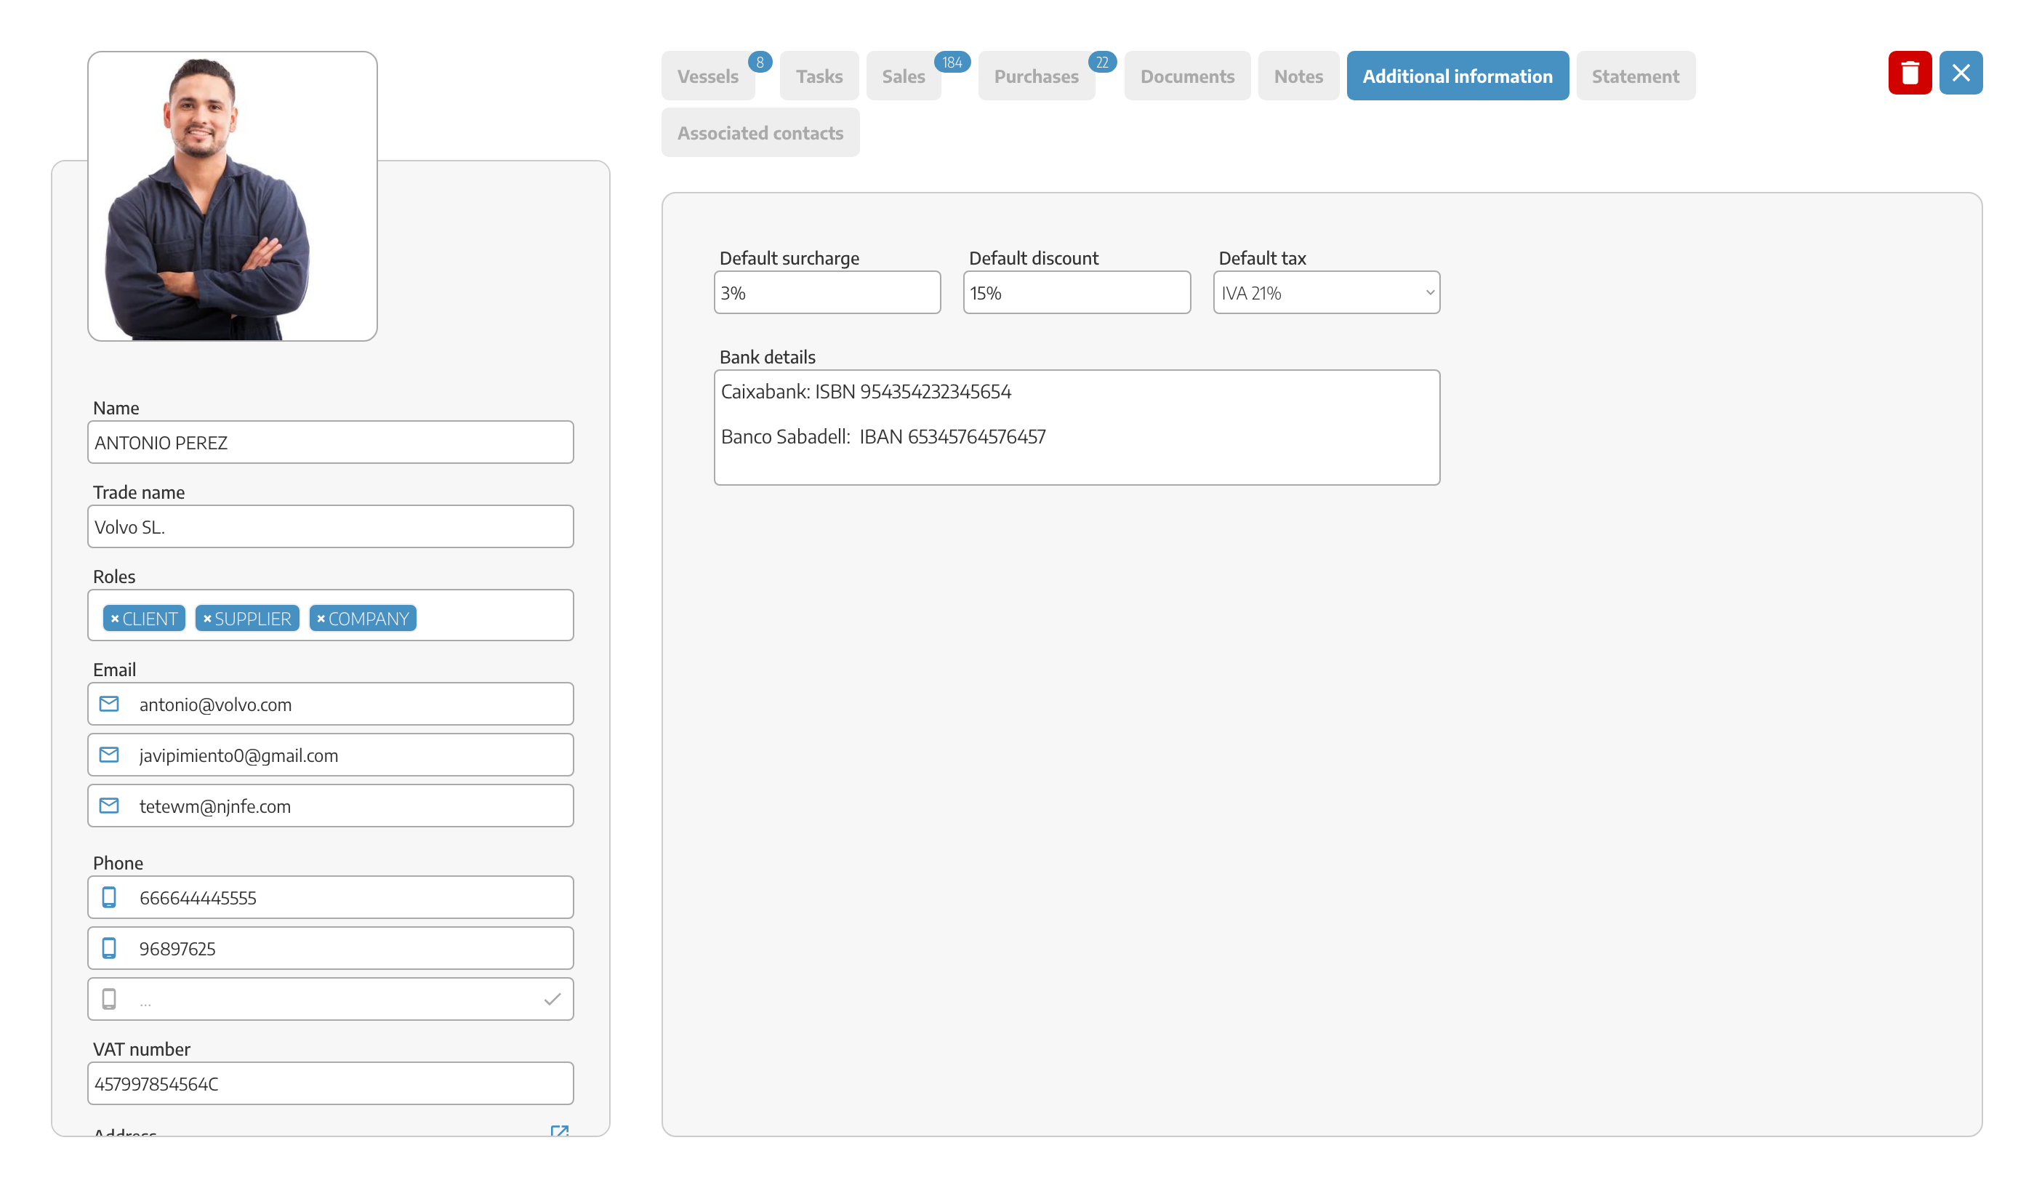
Task: Switch to the Vessels tab
Action: click(x=708, y=76)
